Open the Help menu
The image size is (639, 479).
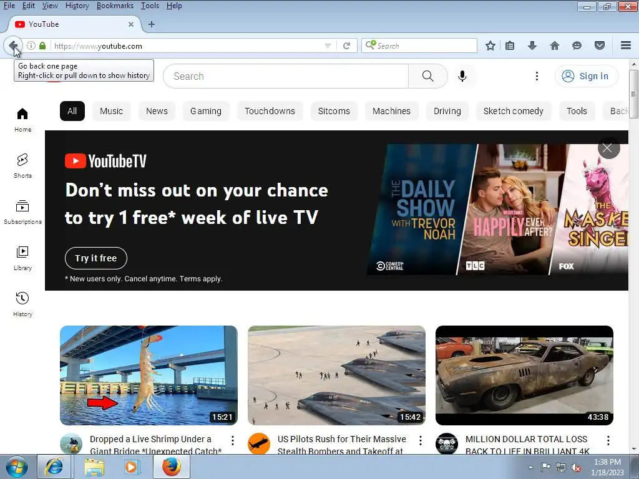(174, 6)
